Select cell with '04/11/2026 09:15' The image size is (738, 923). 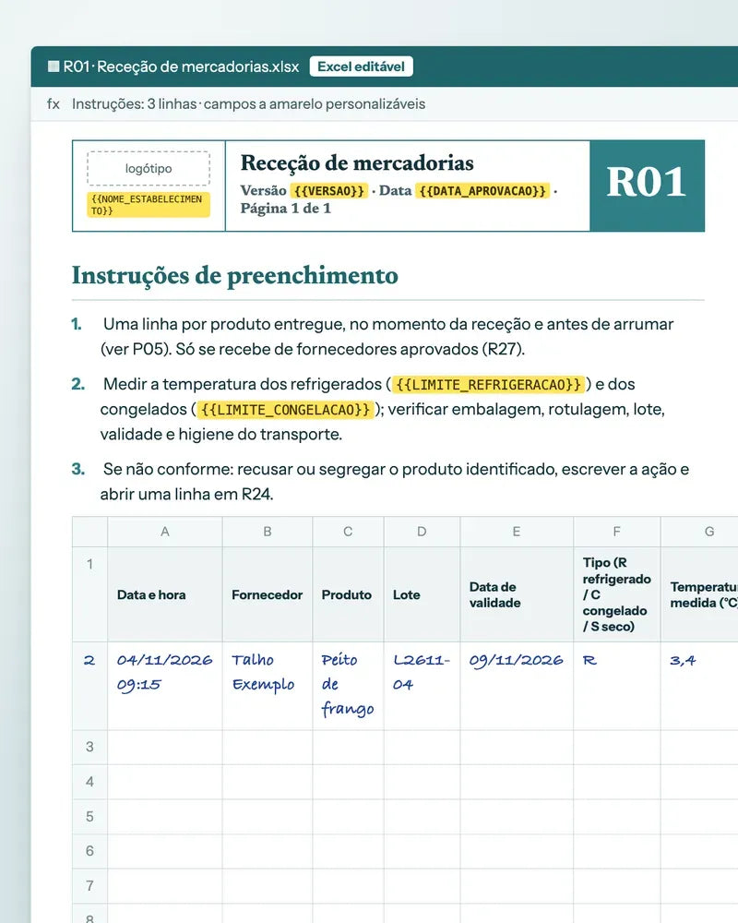[x=165, y=686]
